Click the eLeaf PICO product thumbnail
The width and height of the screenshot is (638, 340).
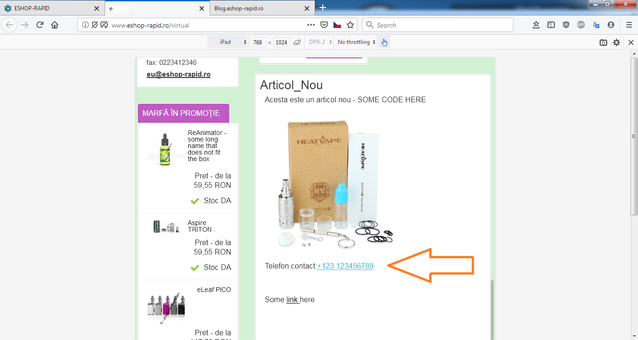coord(166,305)
